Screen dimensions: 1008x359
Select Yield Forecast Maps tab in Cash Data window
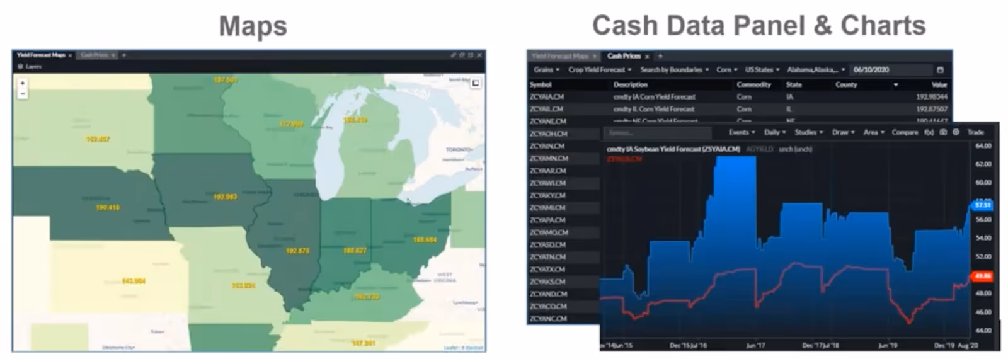(x=560, y=56)
